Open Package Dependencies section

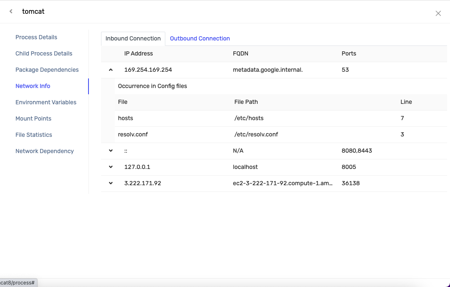click(47, 70)
